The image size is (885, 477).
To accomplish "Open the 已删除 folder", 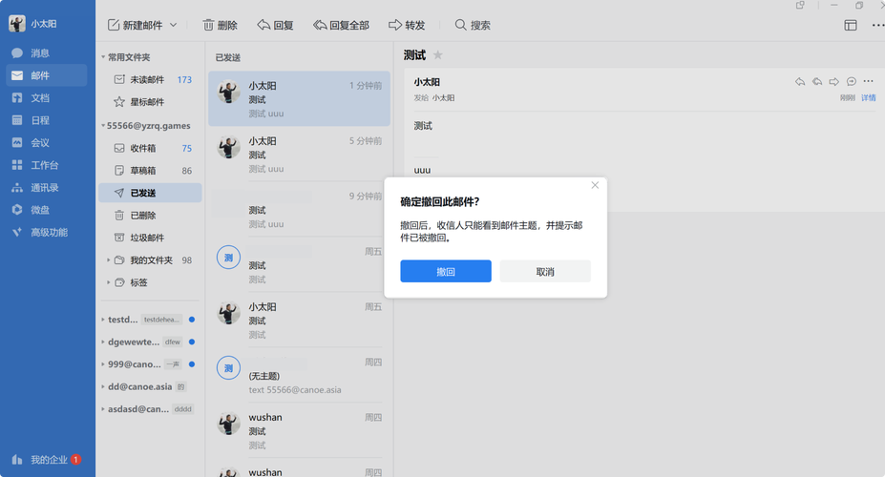I will pyautogui.click(x=150, y=216).
